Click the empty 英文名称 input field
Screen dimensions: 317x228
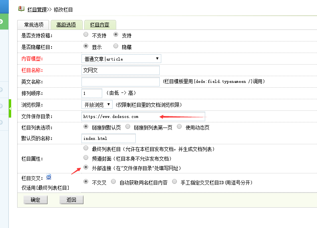(121, 82)
